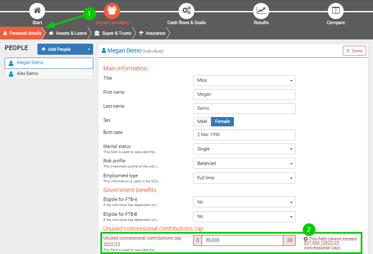Open Cash flows & Goals gears icon
Viewport: 373px width, 254px height.
click(186, 11)
